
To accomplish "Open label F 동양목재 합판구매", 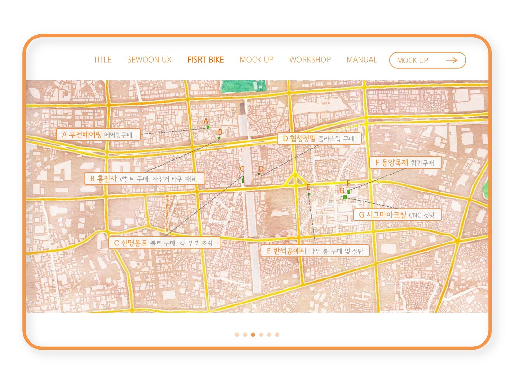I will (405, 163).
